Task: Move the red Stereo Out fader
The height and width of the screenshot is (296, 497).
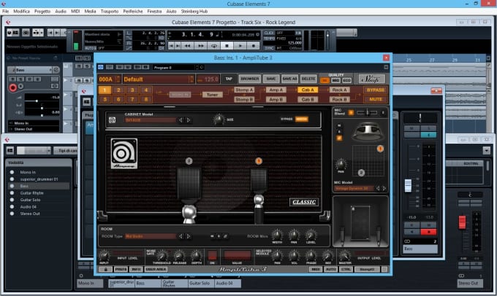Action: [462, 222]
